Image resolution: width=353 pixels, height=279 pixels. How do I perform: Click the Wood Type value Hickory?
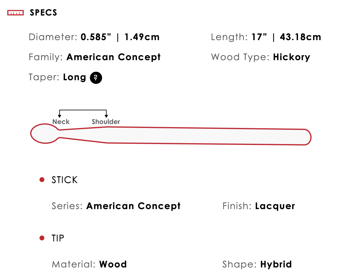click(x=292, y=57)
